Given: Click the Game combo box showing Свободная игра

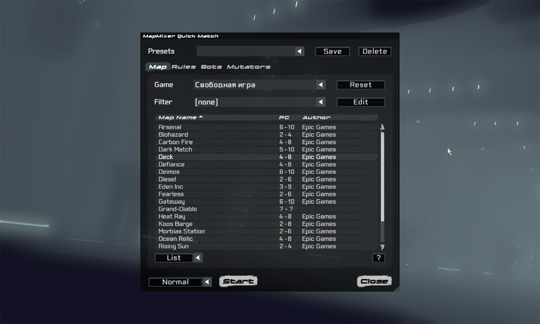Looking at the screenshot, I should [255, 85].
